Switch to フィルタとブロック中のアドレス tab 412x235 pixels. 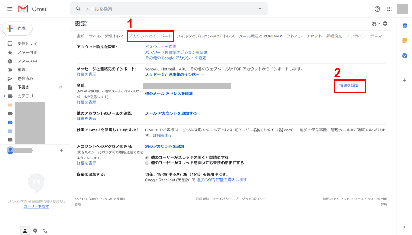click(206, 36)
